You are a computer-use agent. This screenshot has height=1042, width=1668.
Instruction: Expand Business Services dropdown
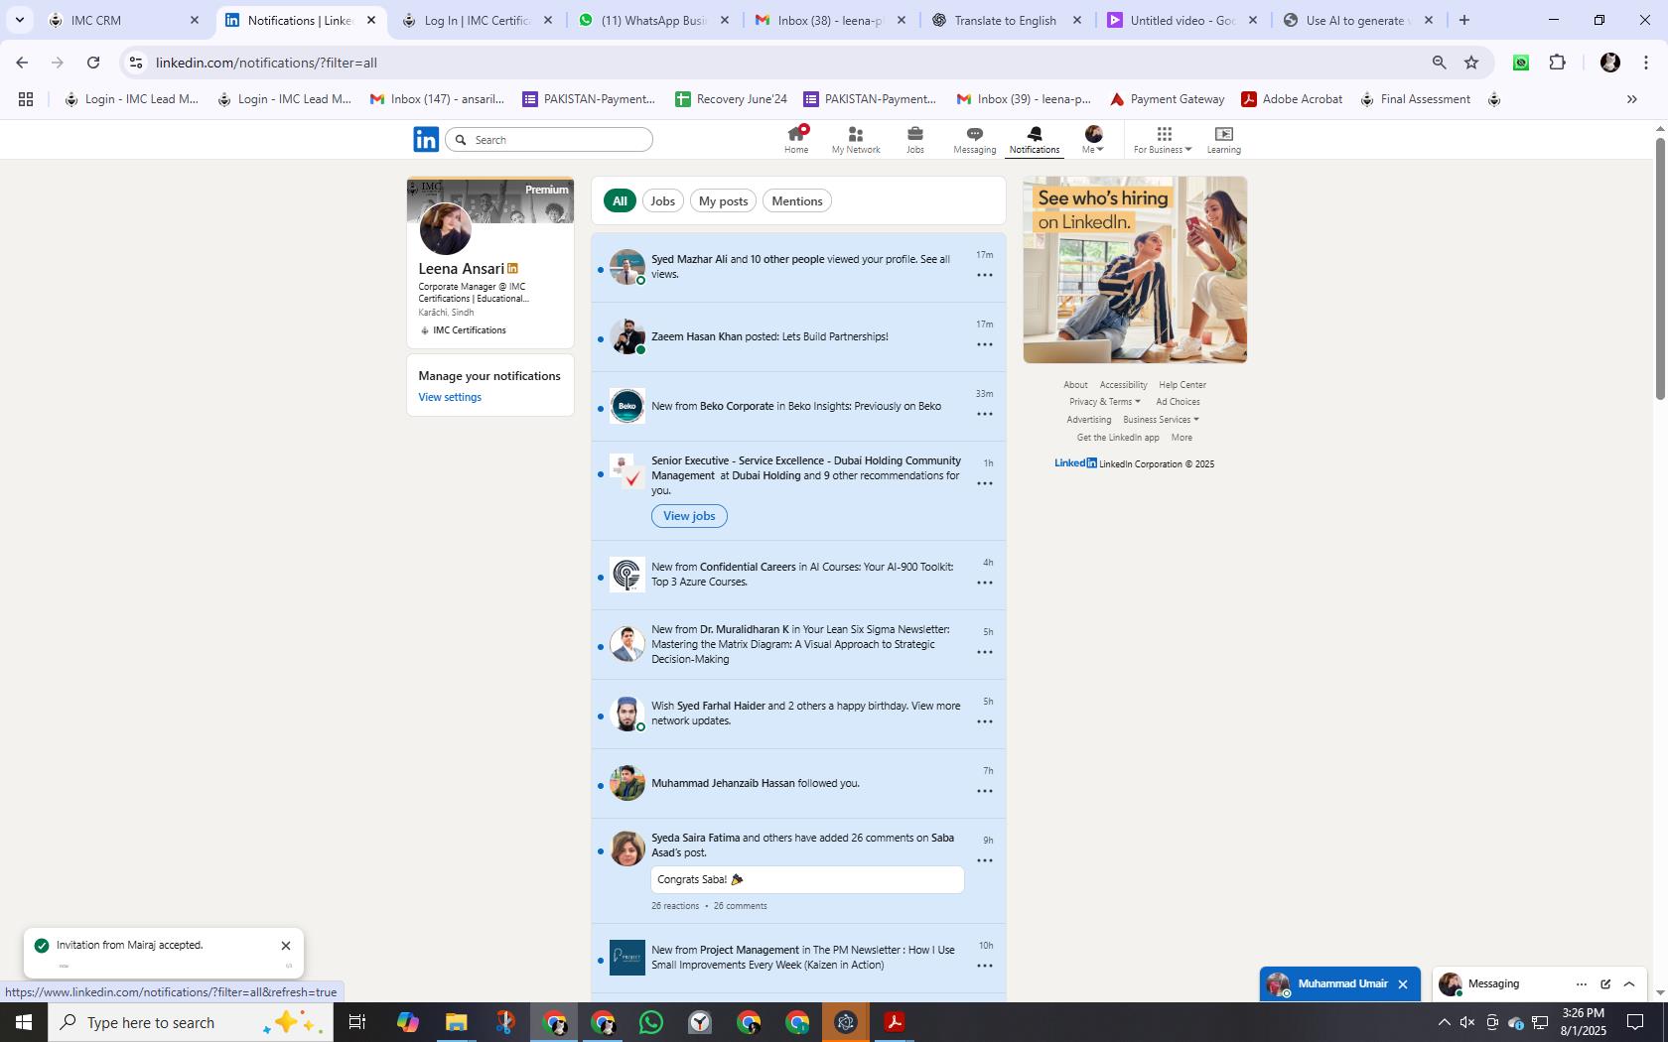(1161, 420)
